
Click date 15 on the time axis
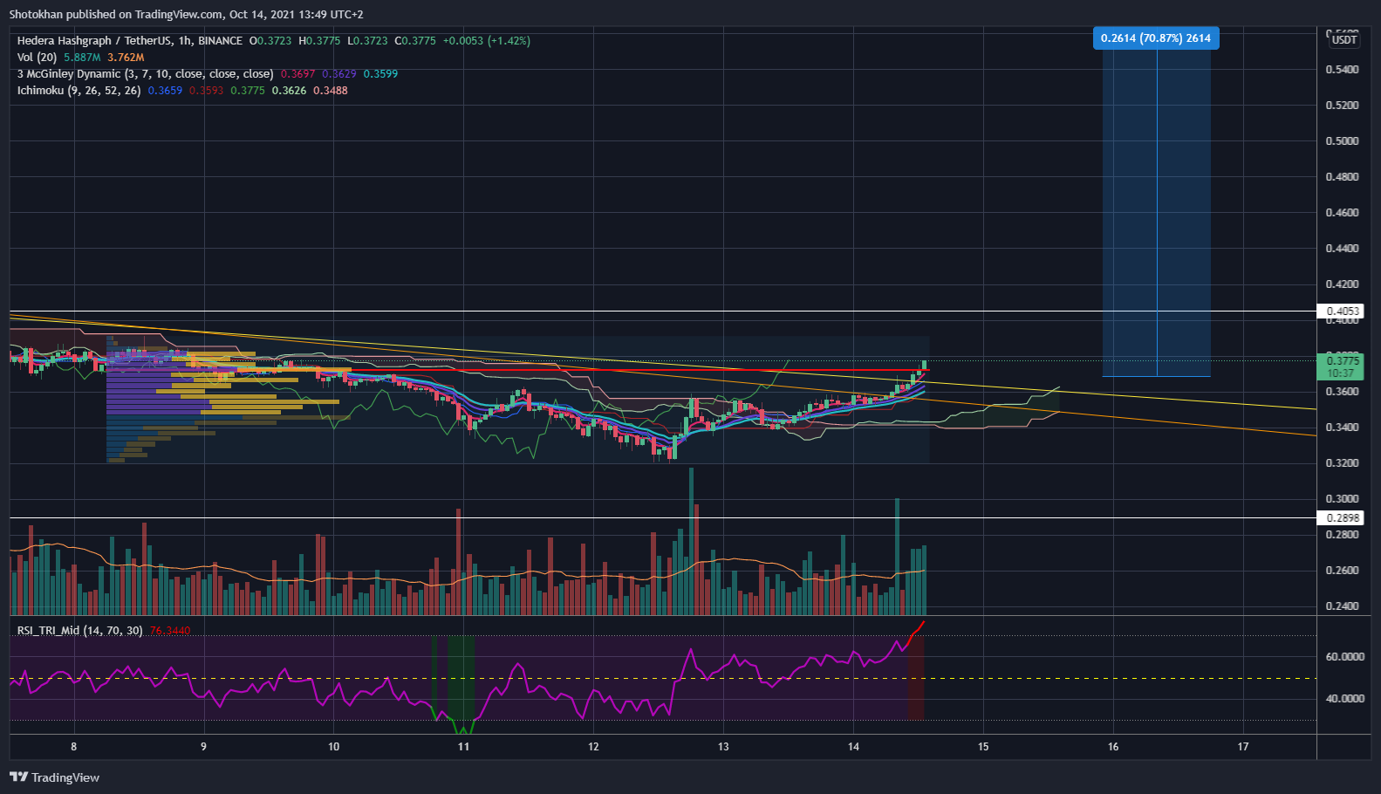pos(983,747)
